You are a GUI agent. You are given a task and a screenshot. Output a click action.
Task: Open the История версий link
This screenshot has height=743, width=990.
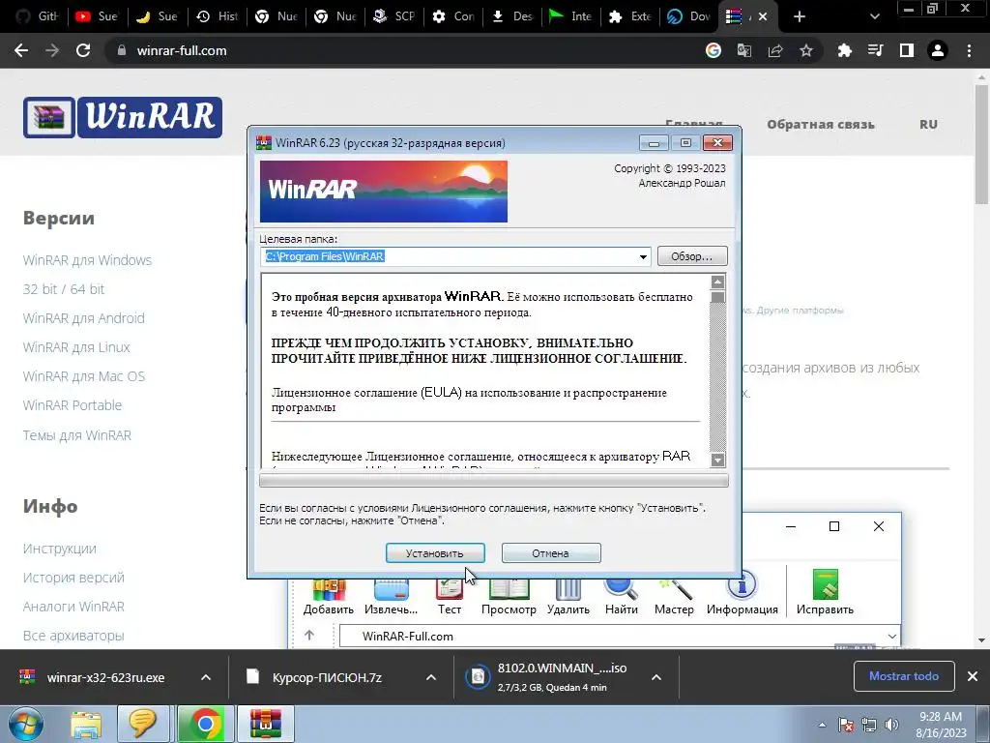[73, 578]
